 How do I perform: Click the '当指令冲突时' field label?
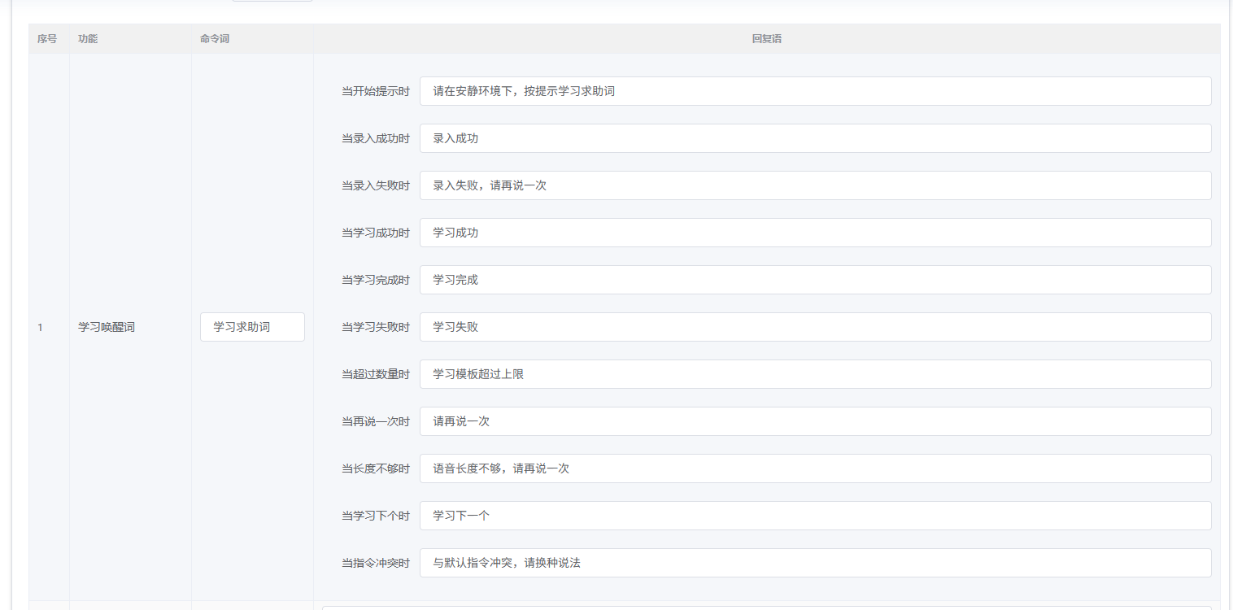click(375, 563)
